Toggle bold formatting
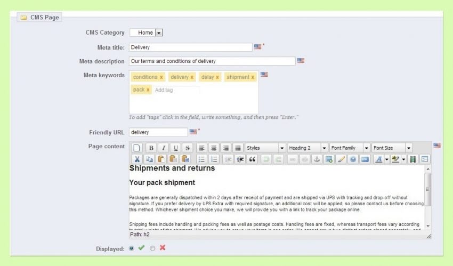Screen dimensions: 453x266 point(151,148)
